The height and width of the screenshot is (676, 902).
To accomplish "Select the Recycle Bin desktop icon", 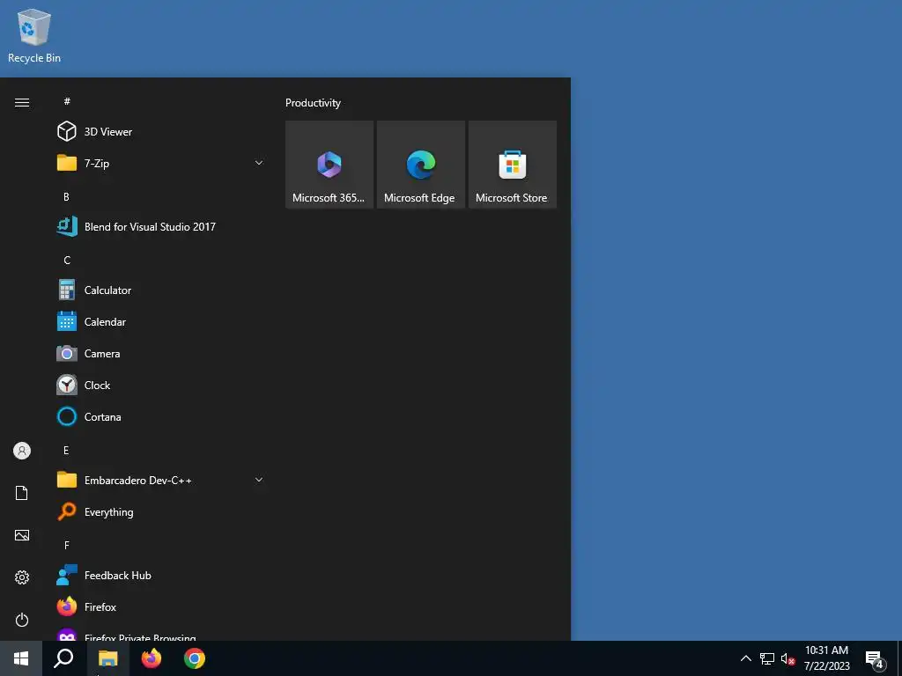I will point(34,35).
